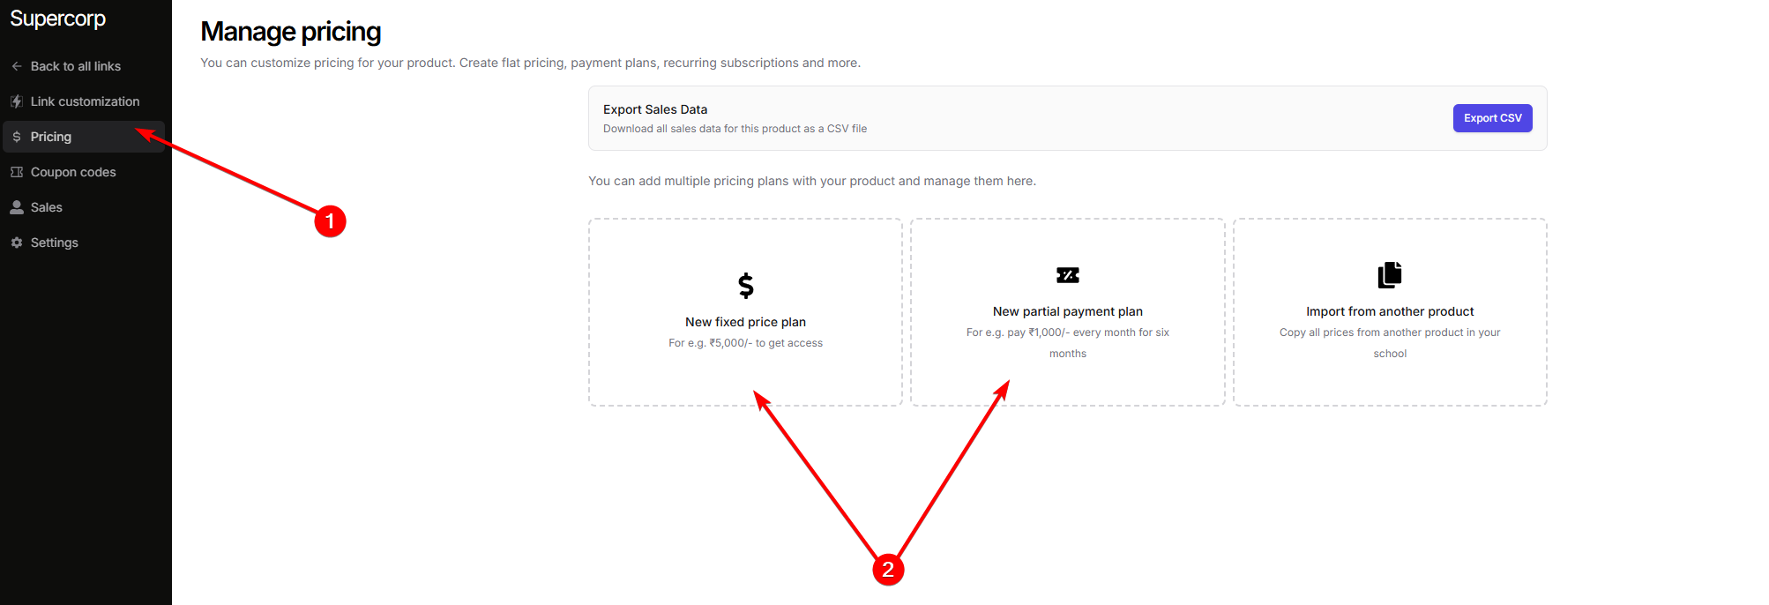Click the back arrow icon in sidebar

[17, 66]
